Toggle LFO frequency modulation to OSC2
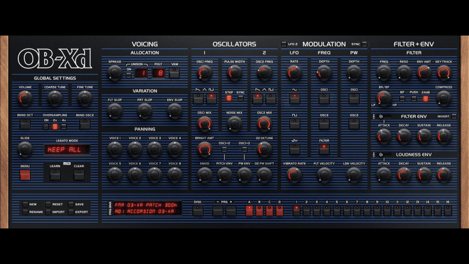 (324, 124)
